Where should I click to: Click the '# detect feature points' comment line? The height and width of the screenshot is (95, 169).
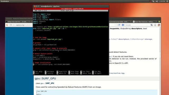pos(43,54)
